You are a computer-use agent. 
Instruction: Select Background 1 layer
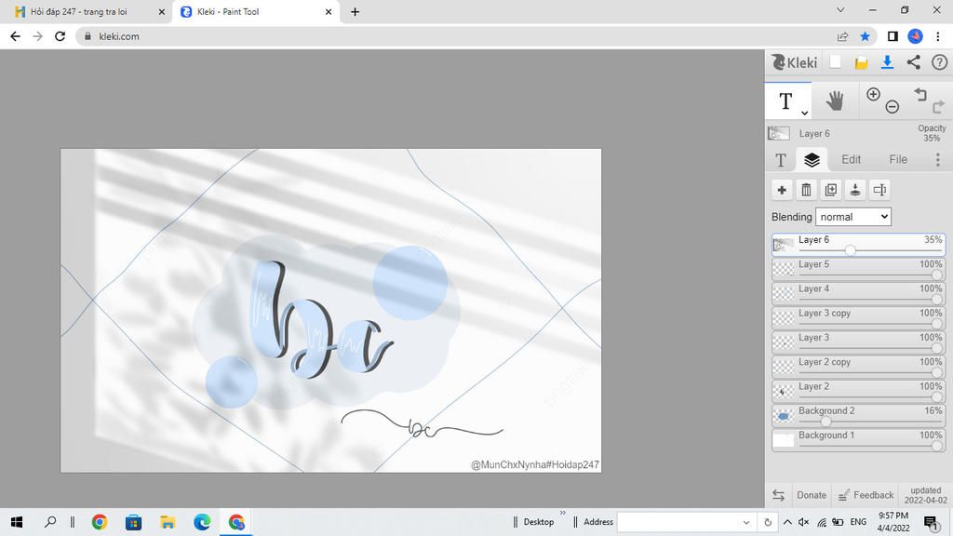click(858, 440)
